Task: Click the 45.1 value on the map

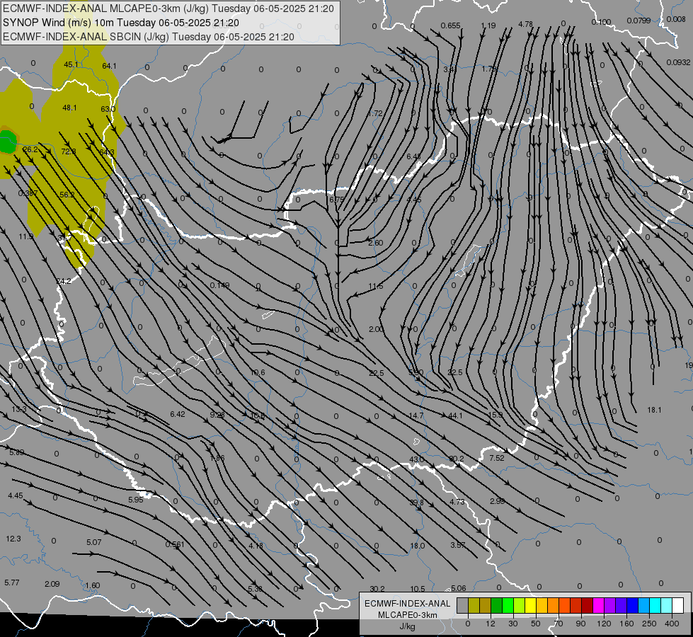Action: click(71, 64)
